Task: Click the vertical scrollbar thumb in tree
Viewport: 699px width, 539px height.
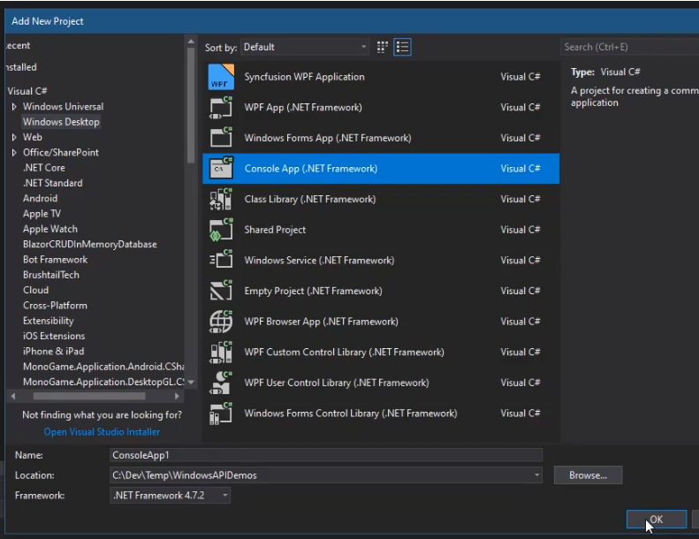Action: pos(191,106)
